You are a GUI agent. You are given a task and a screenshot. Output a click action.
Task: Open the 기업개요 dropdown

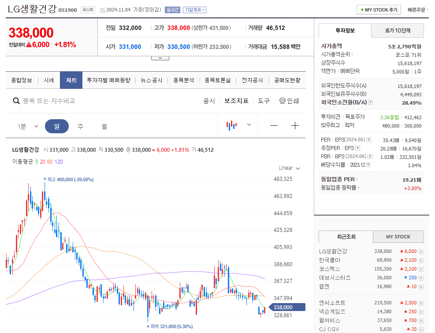coord(195,10)
